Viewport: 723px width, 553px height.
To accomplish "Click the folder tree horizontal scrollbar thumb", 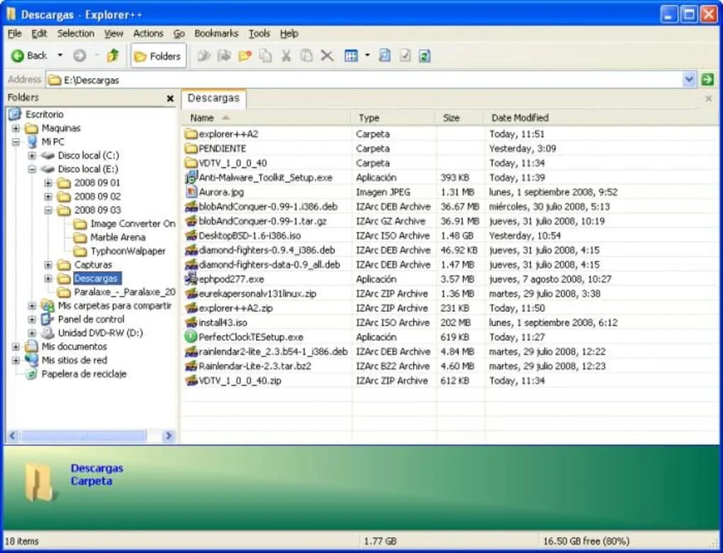I will (x=83, y=435).
